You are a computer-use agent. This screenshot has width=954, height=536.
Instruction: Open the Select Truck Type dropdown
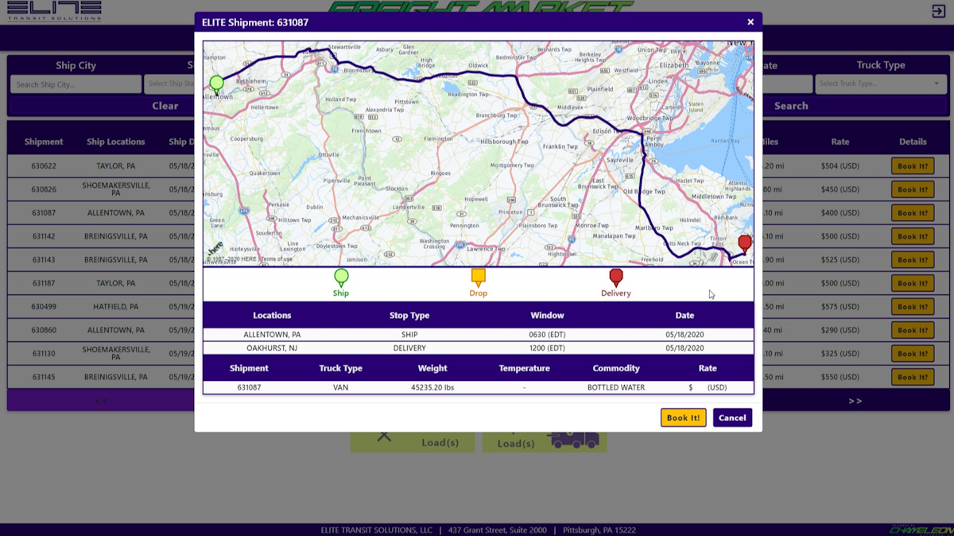[880, 83]
